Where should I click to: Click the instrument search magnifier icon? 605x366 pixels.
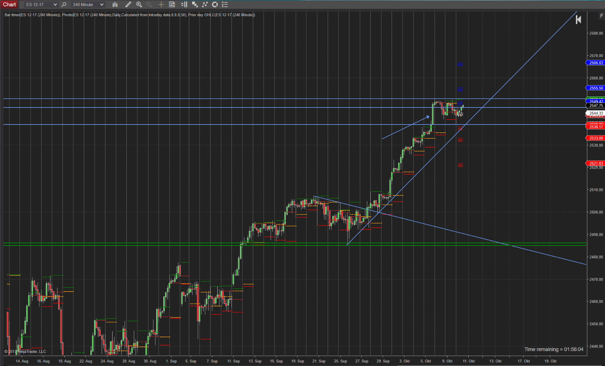click(64, 5)
